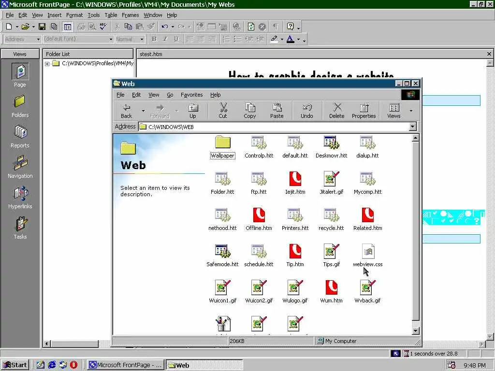Click the Paste button in Web window toolbar
The width and height of the screenshot is (495, 371).
tap(277, 111)
